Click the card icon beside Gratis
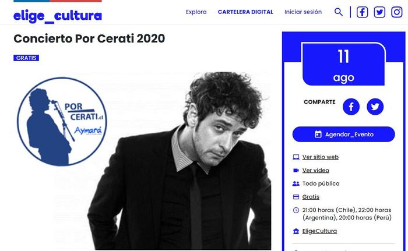This screenshot has height=251, width=408. pyautogui.click(x=296, y=197)
